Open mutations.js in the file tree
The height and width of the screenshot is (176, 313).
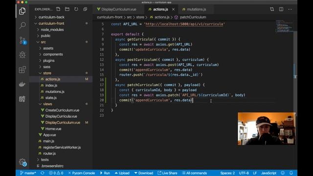(x=55, y=91)
